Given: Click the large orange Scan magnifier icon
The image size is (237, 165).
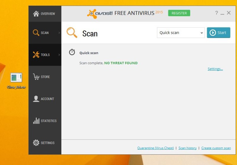Looking at the screenshot, I should click(x=72, y=33).
